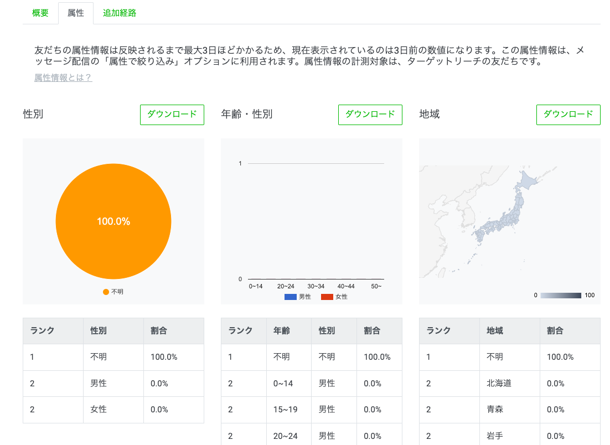Download the 年齢・性別 age data
Screen dimensions: 610x445
pos(370,115)
